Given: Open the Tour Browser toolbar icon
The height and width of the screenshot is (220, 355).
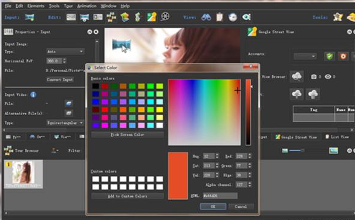Looking at the screenshot, I should (x=111, y=17).
